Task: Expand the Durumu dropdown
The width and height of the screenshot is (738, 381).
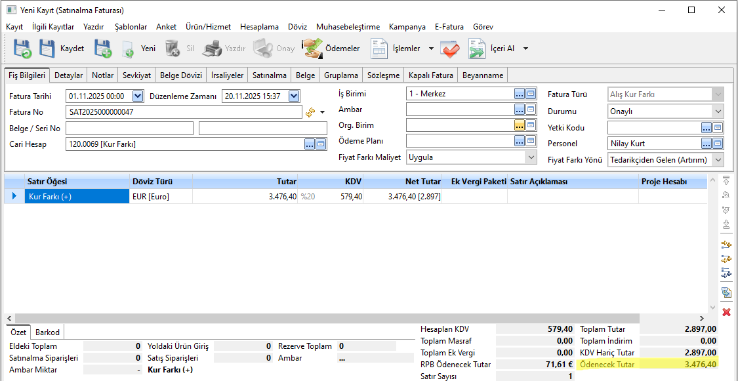Action: tap(718, 111)
